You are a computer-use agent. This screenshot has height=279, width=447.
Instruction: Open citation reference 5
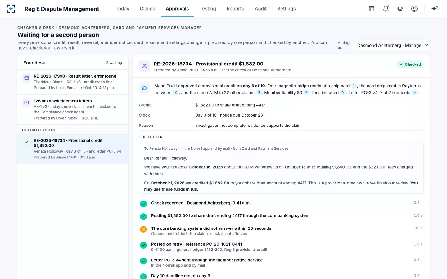[343, 92]
